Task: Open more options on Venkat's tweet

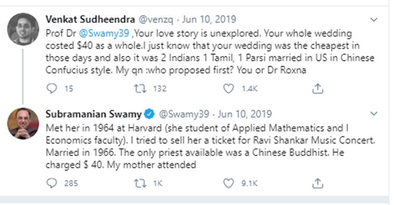Action: [374, 20]
